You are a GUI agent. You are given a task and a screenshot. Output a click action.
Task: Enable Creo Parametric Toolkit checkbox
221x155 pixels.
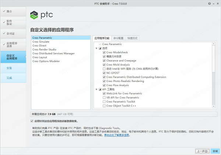104,102
